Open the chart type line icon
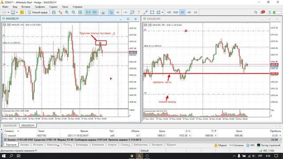The image size is (283, 159). click(x=4, y=12)
